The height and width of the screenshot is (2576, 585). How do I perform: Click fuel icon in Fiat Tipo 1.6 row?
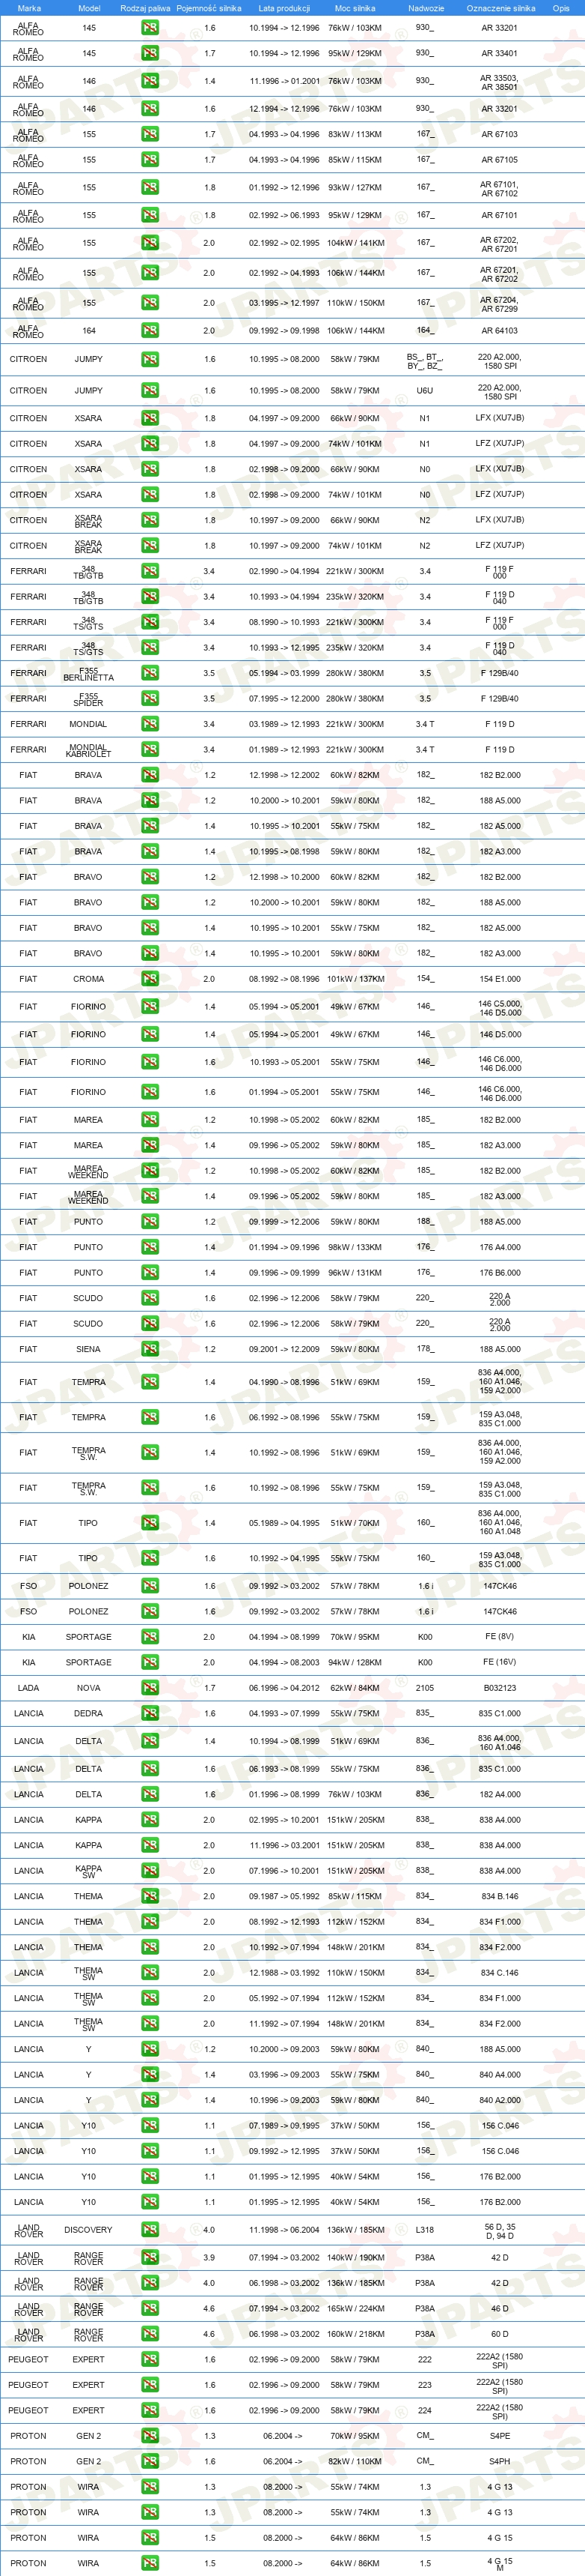pos(150,1558)
